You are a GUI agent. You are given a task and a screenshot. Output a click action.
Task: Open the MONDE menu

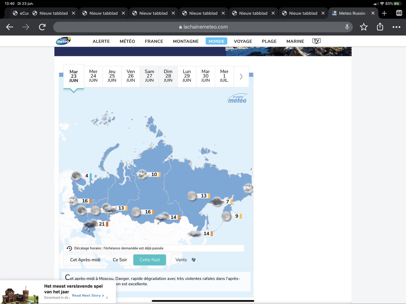pos(216,41)
